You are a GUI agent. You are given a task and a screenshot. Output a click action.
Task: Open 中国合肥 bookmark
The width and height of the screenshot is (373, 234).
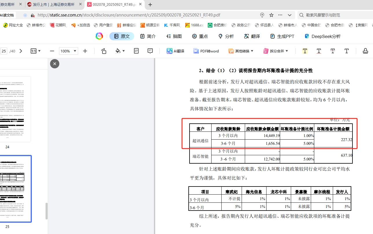pos(311,25)
